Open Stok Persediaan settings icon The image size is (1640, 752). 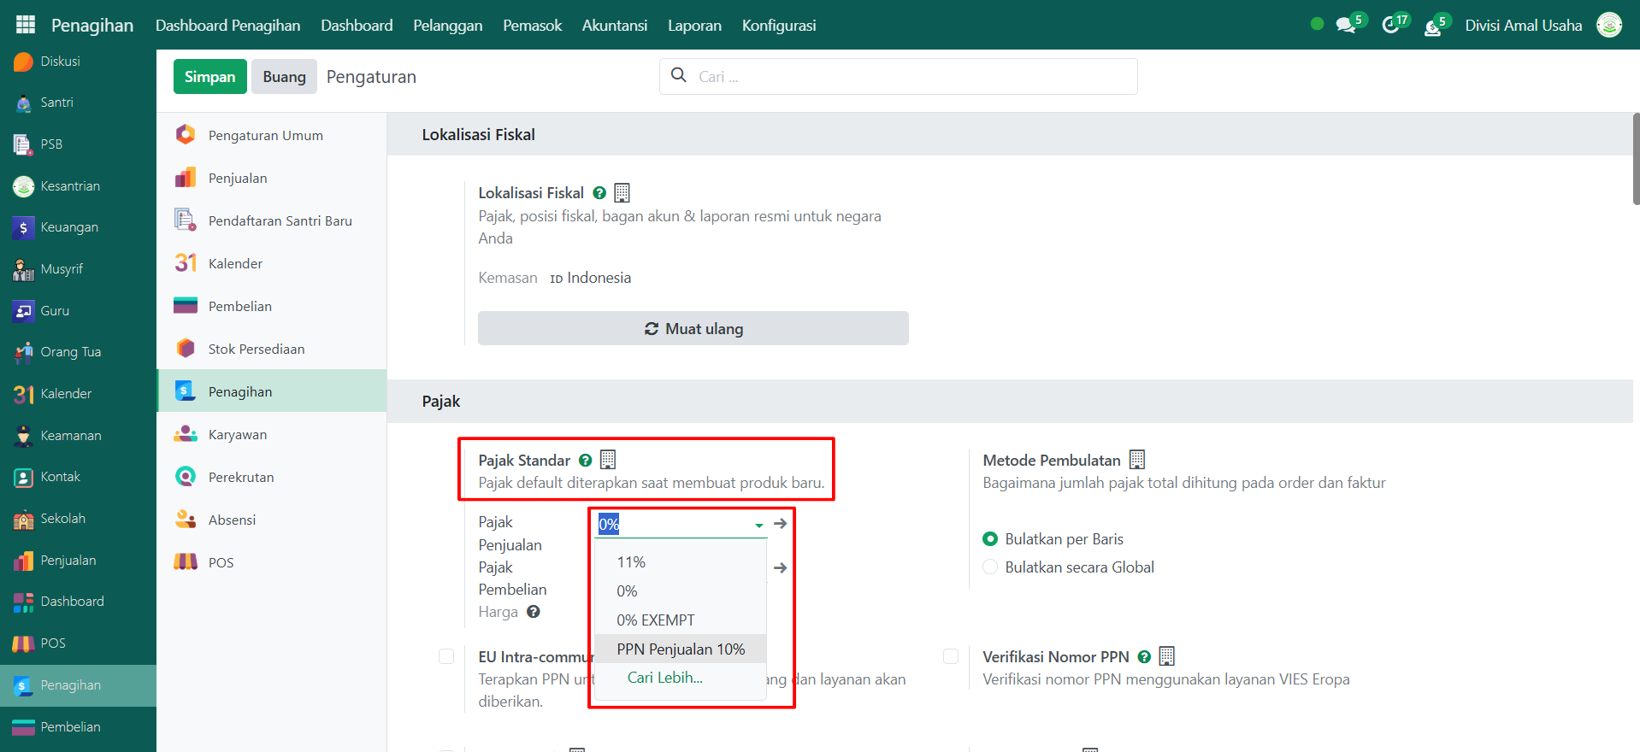click(x=186, y=349)
